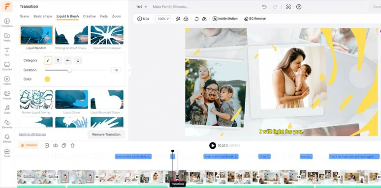Image resolution: width=381 pixels, height=188 pixels.
Task: Play the video preview
Action: 212,145
